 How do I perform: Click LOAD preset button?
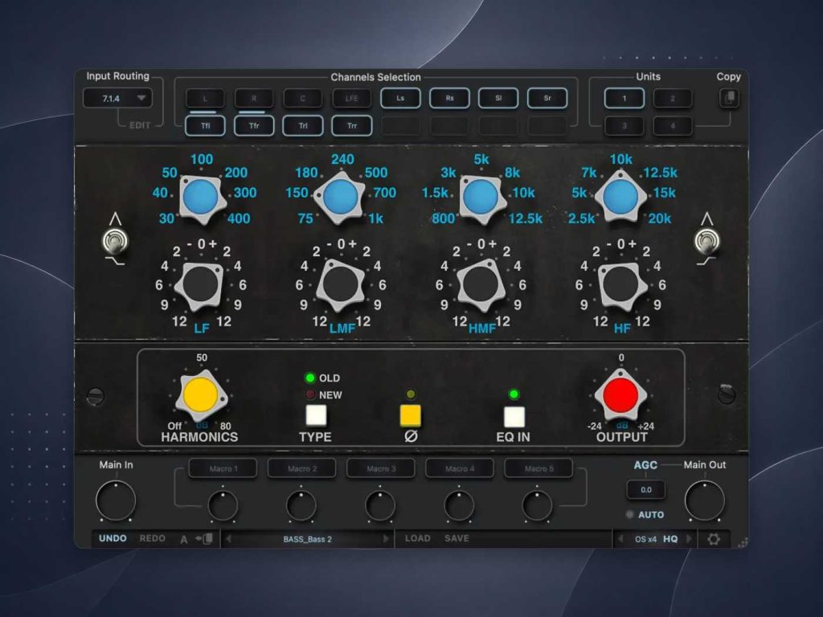pyautogui.click(x=418, y=539)
